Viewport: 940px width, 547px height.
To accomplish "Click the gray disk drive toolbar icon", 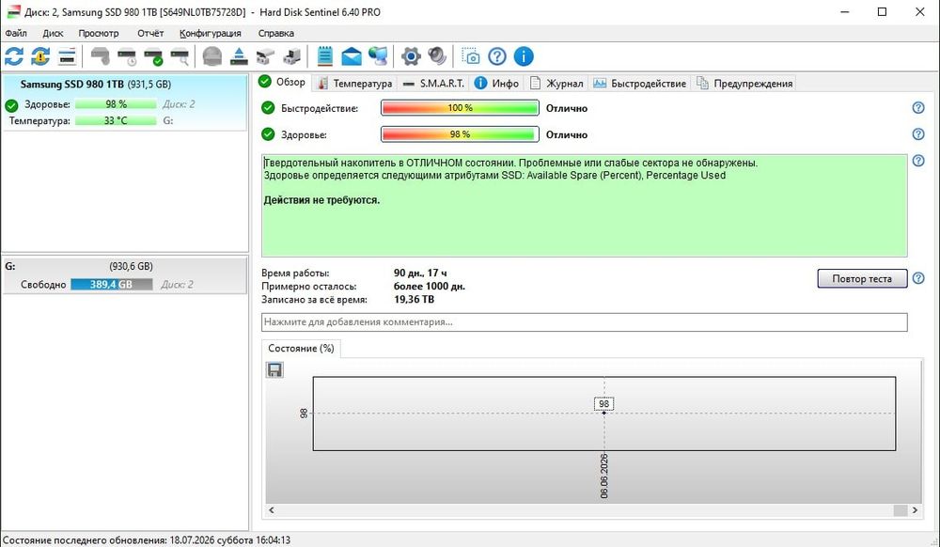I will coord(101,57).
